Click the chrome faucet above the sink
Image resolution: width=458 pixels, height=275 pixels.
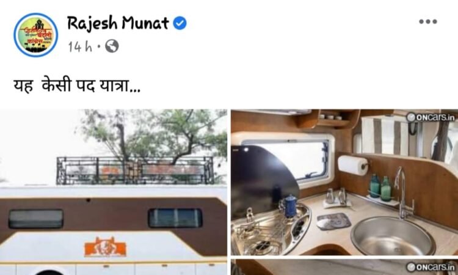click(404, 193)
